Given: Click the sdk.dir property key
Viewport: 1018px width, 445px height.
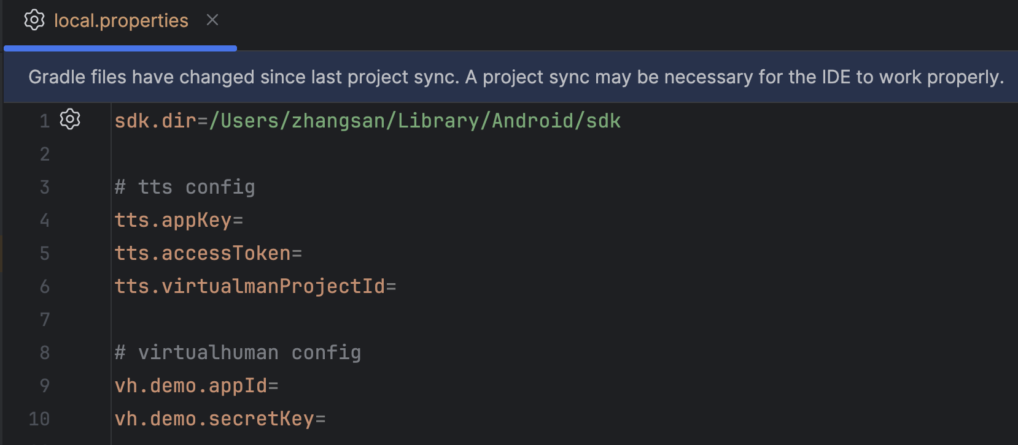Looking at the screenshot, I should 155,121.
